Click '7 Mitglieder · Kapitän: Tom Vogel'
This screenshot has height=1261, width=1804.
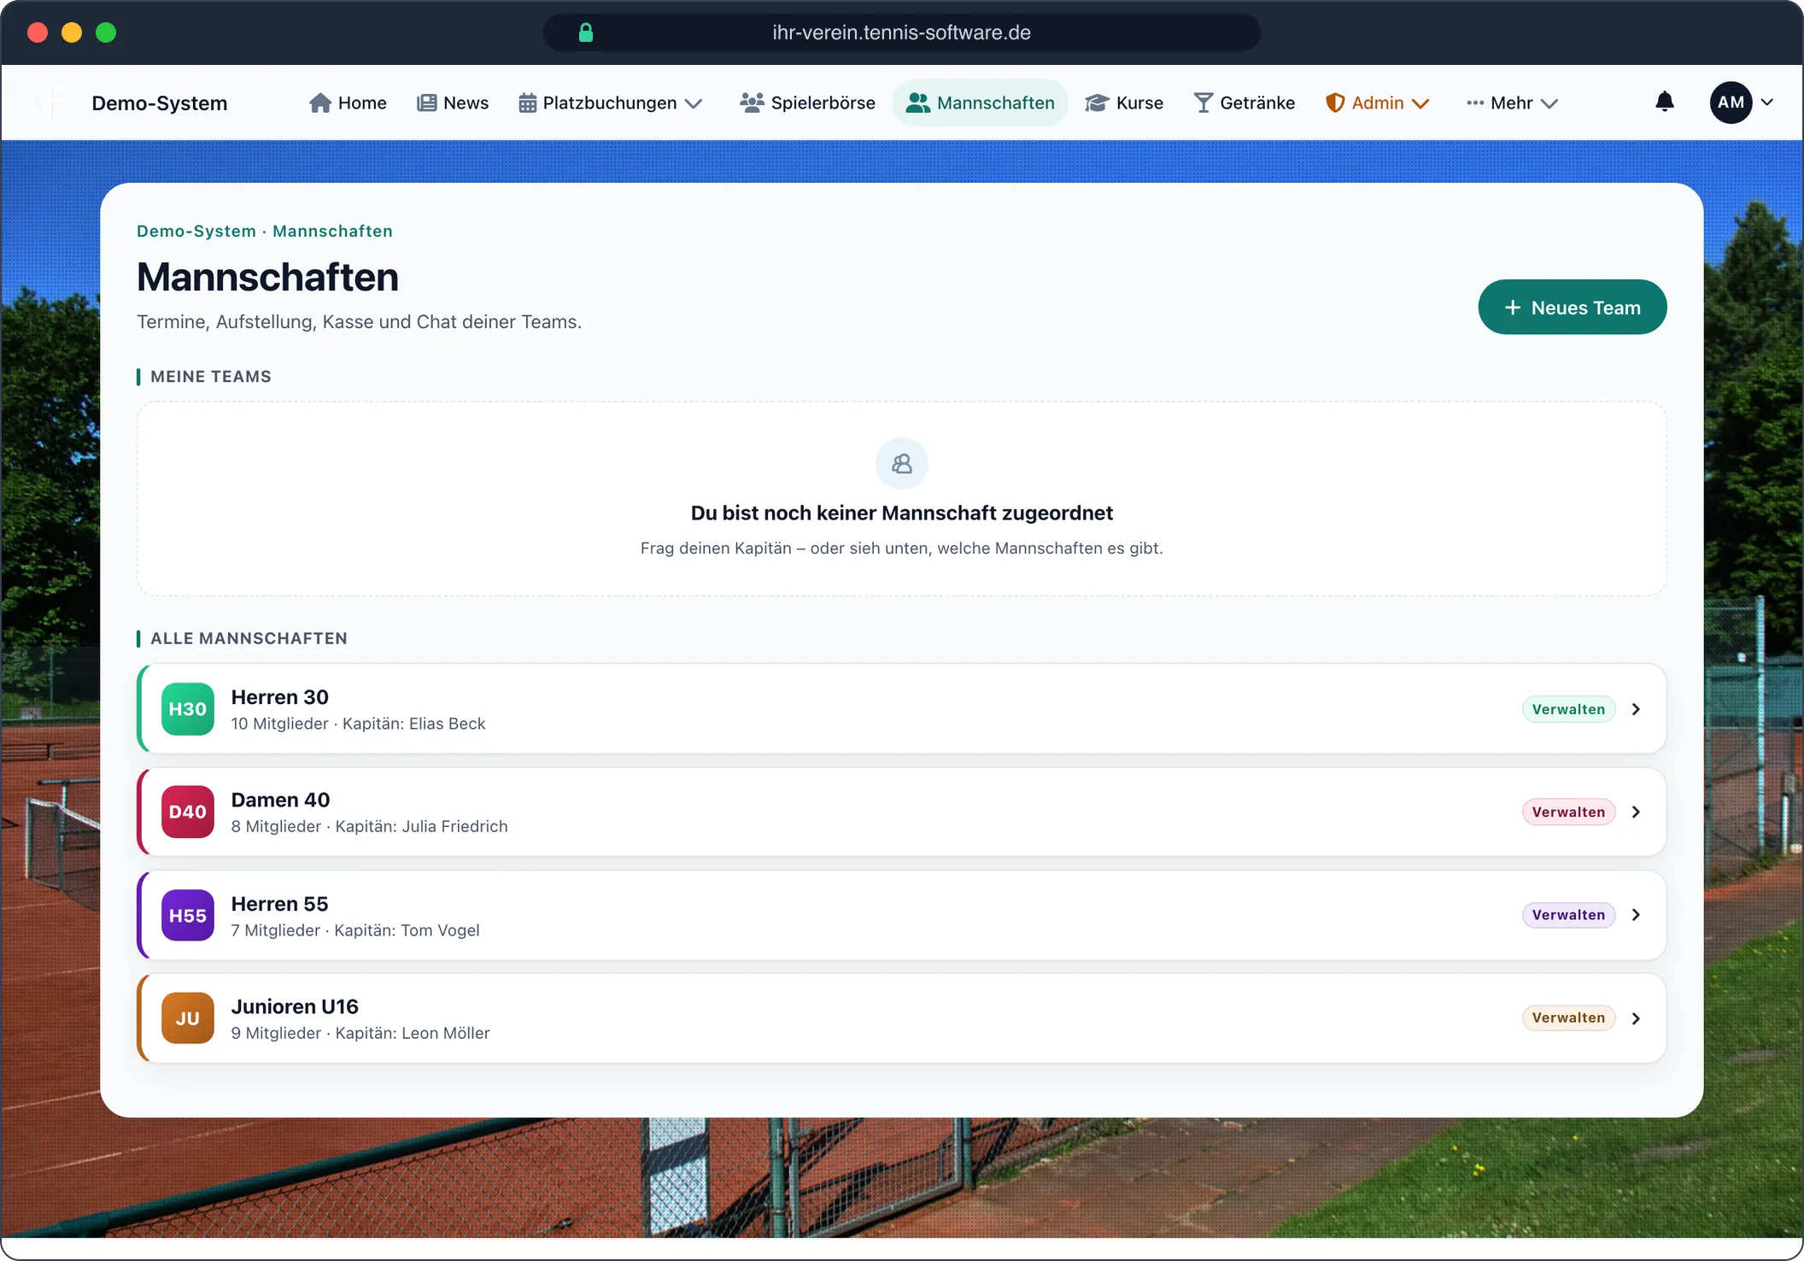pyautogui.click(x=355, y=930)
